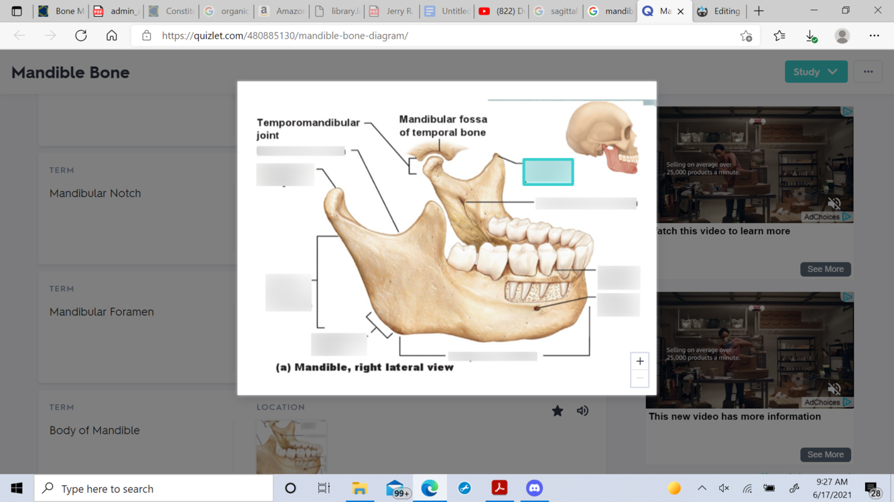Click the address bar URL
The image size is (894, 502).
tap(285, 35)
